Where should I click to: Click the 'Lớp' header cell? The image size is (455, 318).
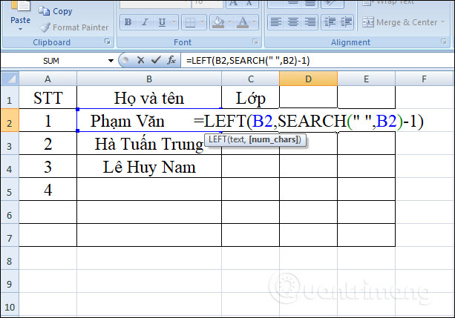pos(251,98)
